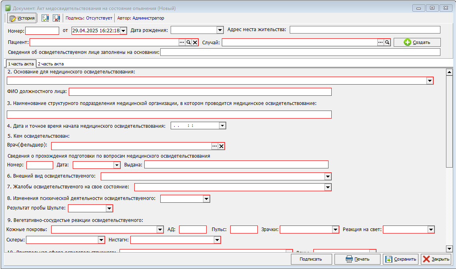This screenshot has height=269, width=456.
Task: Click the Закрыть button
Action: (x=436, y=259)
